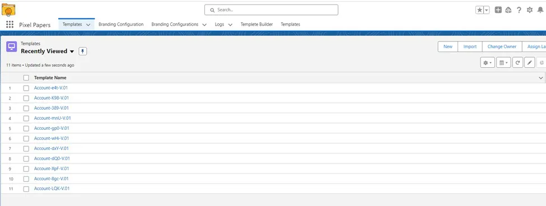This screenshot has height=206, width=546.
Task: Open template Account-389-V.01
Action: (x=51, y=108)
